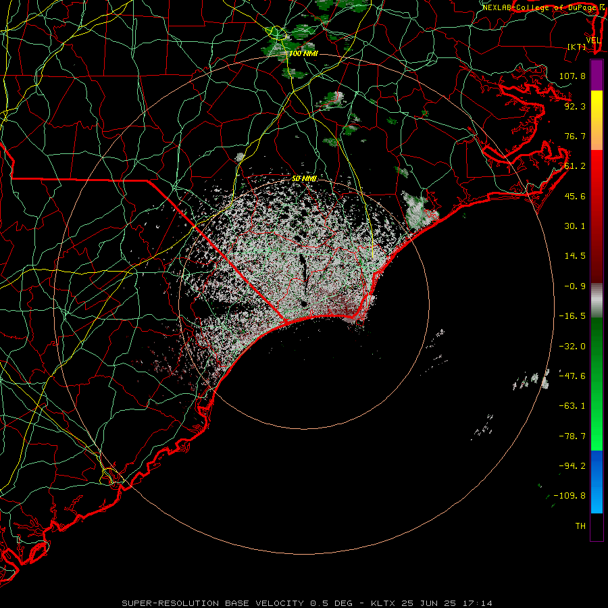This screenshot has width=608, height=608.
Task: Click the -47.6 velocity scale value
Action: tap(572, 376)
